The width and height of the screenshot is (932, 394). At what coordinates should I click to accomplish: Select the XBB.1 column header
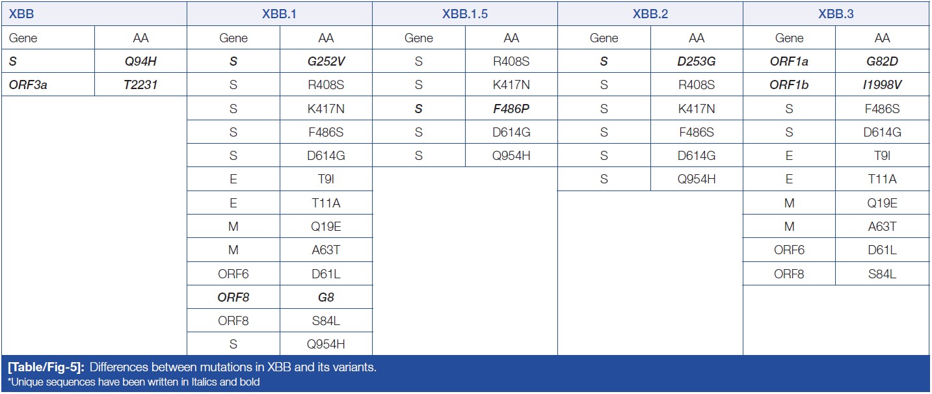pos(279,14)
